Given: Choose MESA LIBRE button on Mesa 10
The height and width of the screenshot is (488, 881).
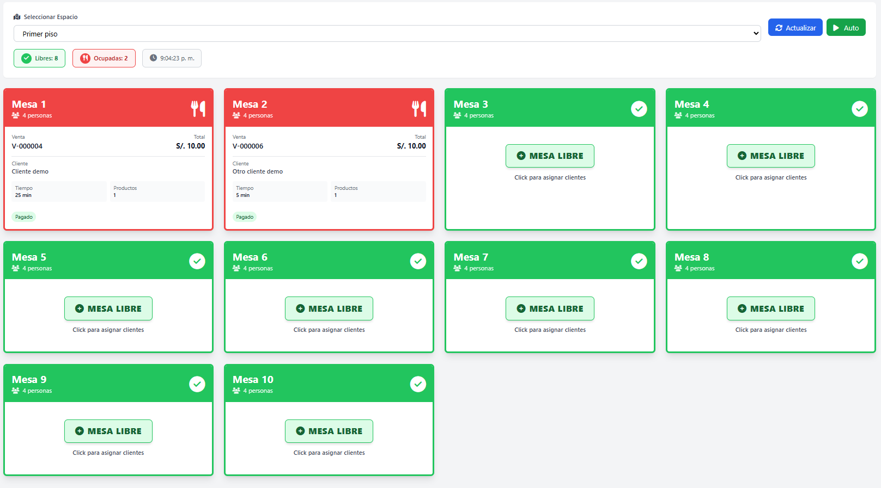Looking at the screenshot, I should pos(329,431).
